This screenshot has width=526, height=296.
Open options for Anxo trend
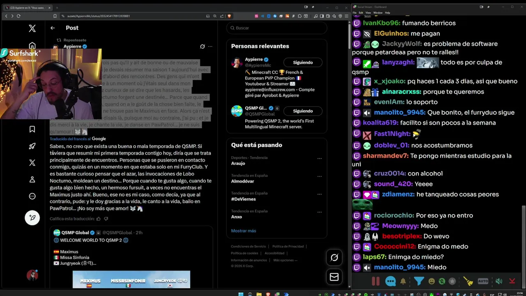319,212
